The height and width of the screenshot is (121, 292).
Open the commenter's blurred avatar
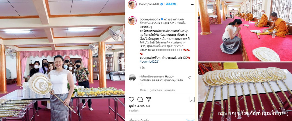[132, 78]
